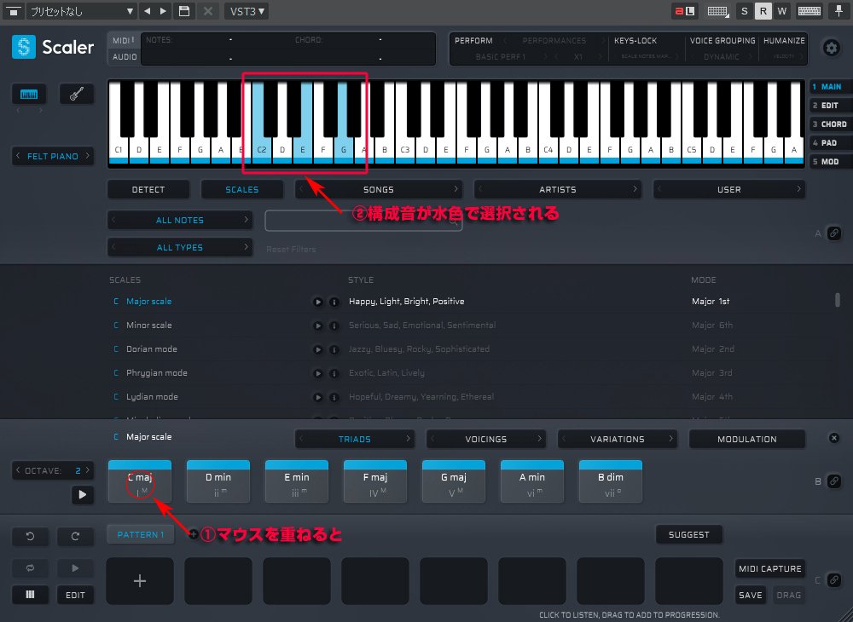Change the FELT PIANO instrument selector
The width and height of the screenshot is (853, 622).
click(x=53, y=157)
